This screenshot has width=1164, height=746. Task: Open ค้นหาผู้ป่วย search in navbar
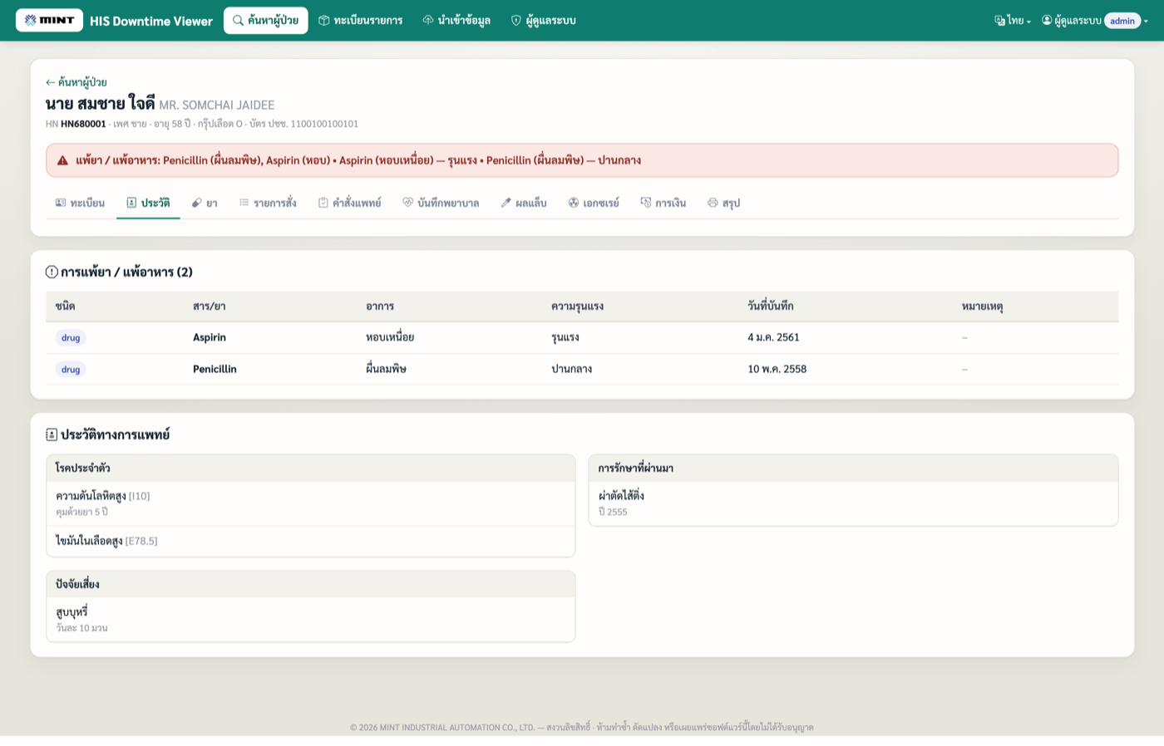point(265,20)
